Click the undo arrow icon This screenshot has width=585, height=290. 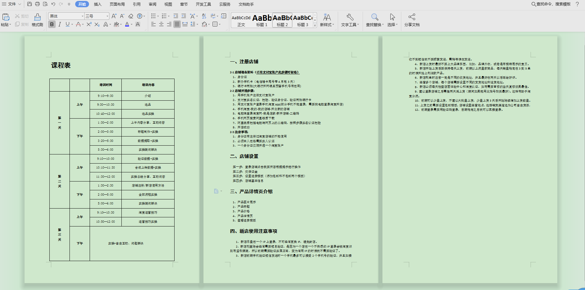click(x=53, y=4)
